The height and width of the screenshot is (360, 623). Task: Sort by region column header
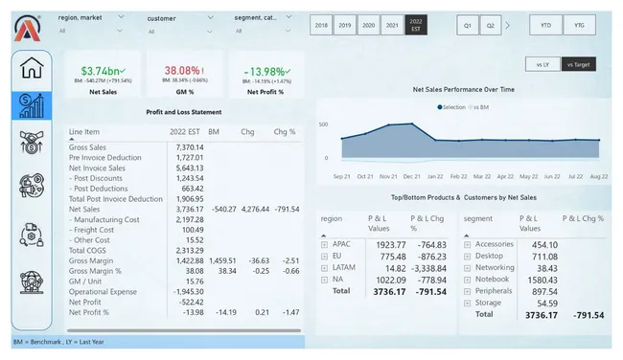(332, 218)
